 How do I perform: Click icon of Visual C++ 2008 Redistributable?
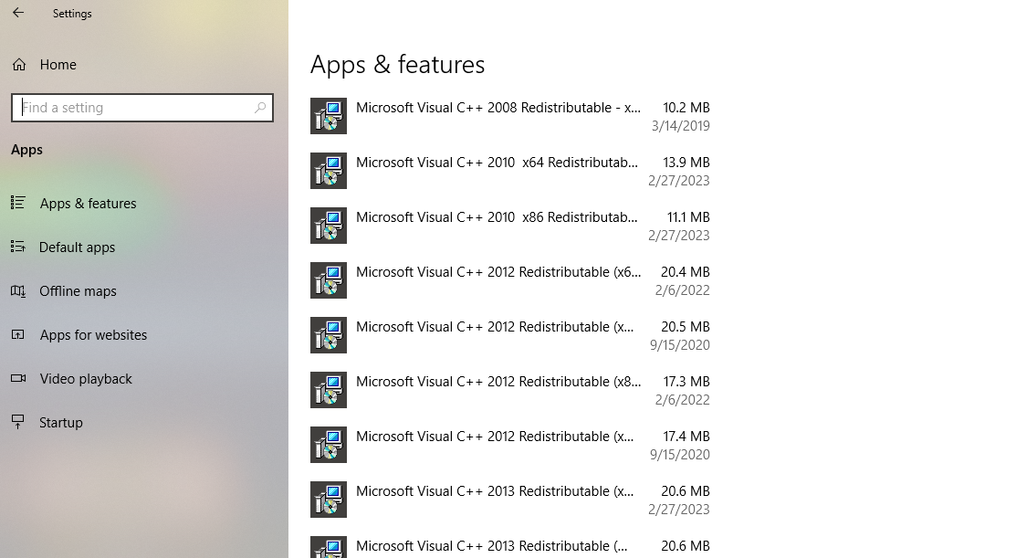click(x=329, y=116)
